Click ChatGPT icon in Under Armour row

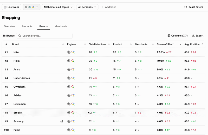pyautogui.click(x=69, y=78)
